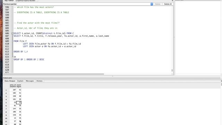
Task: Switch to the SQL Editor tab
Action: click(9, 1)
